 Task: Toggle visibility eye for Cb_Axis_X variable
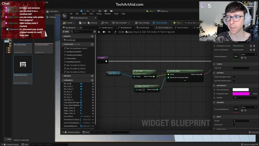tap(93, 92)
